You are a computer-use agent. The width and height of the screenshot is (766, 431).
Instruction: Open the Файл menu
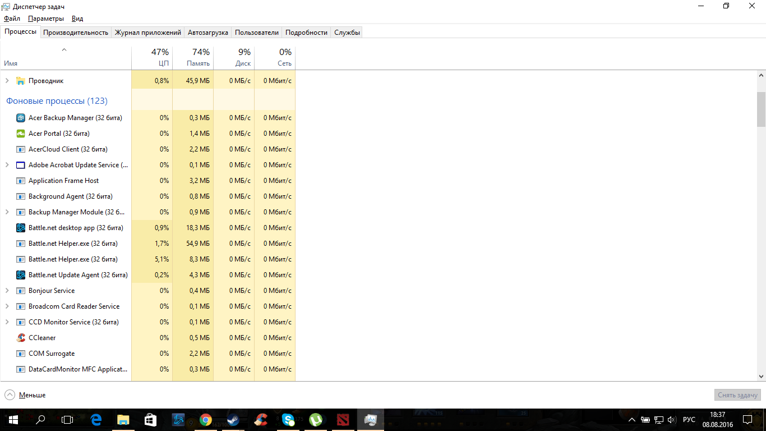[12, 19]
